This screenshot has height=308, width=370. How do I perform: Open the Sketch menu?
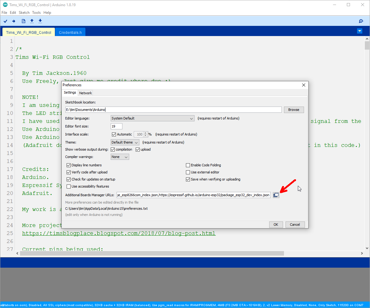pyautogui.click(x=24, y=13)
